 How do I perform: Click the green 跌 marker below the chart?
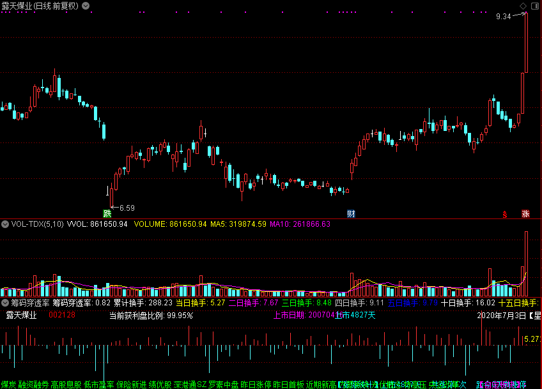[x=107, y=213]
